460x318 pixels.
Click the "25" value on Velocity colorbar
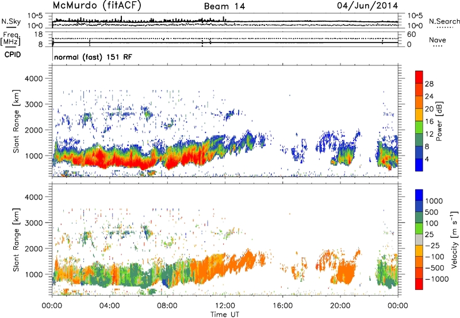[429, 234]
